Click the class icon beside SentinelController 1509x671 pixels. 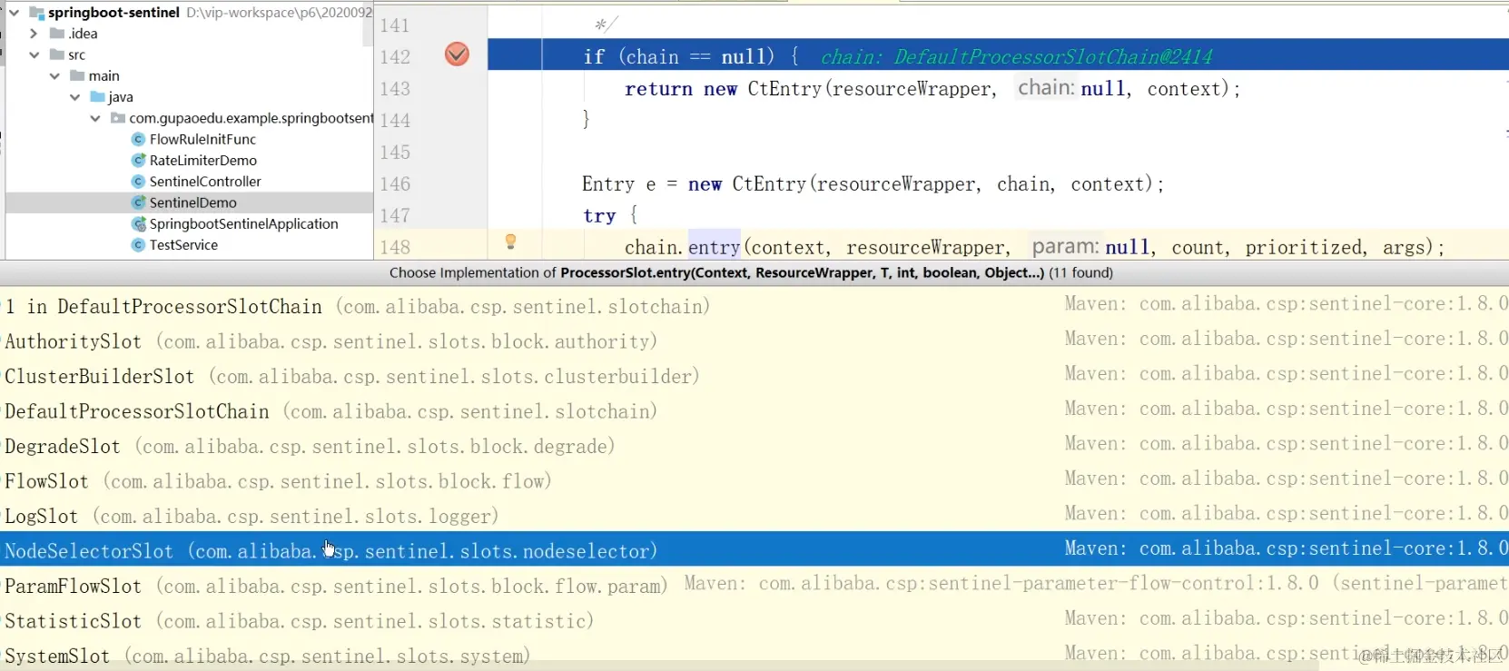tap(138, 182)
